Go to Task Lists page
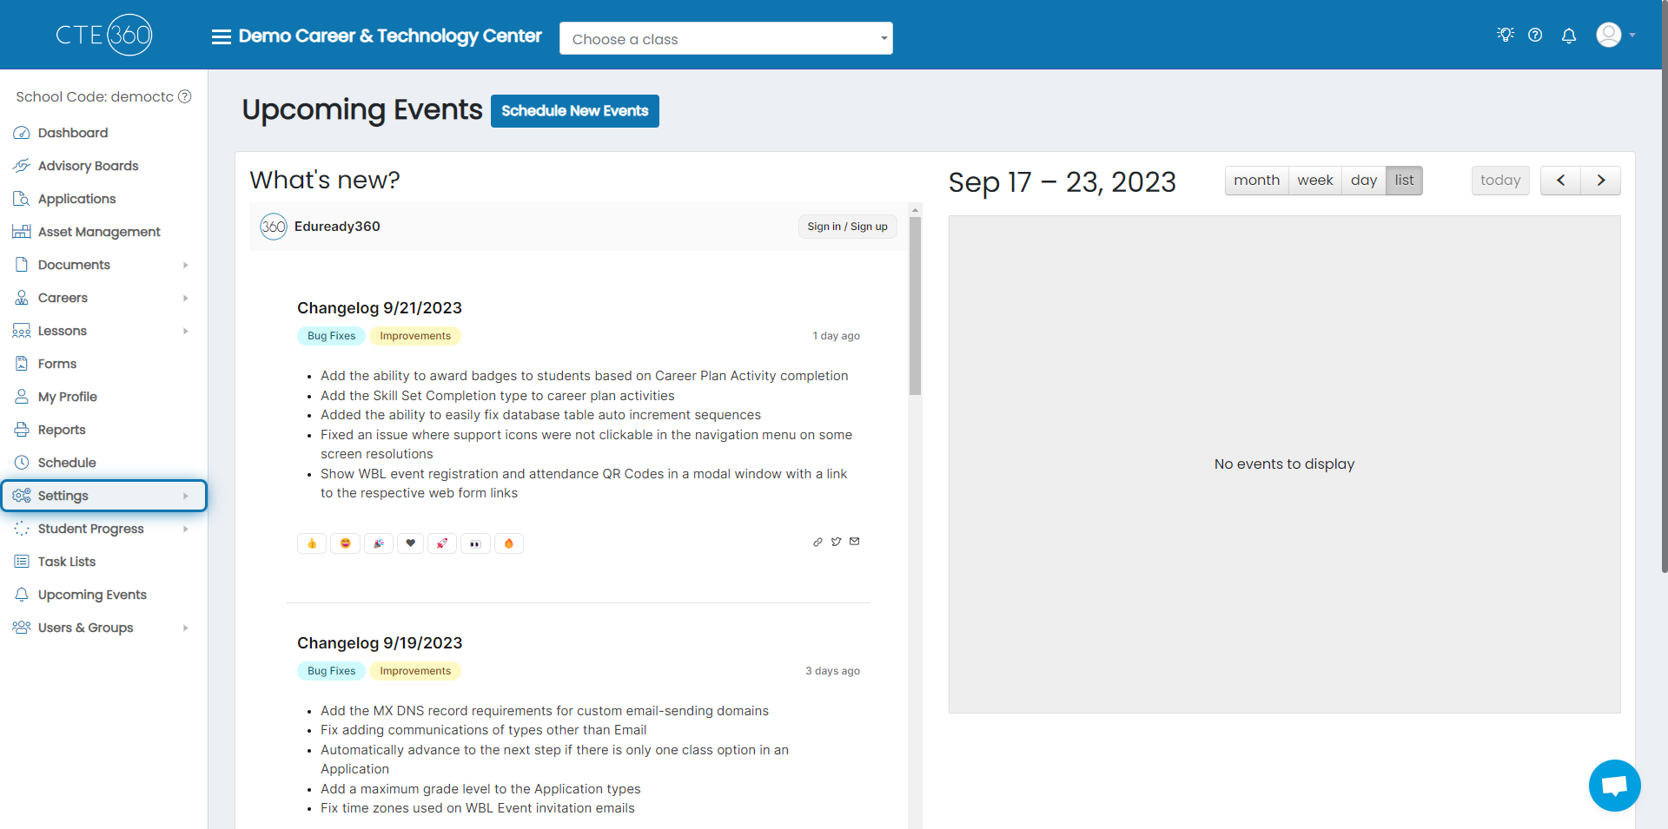This screenshot has width=1668, height=829. coord(67,562)
